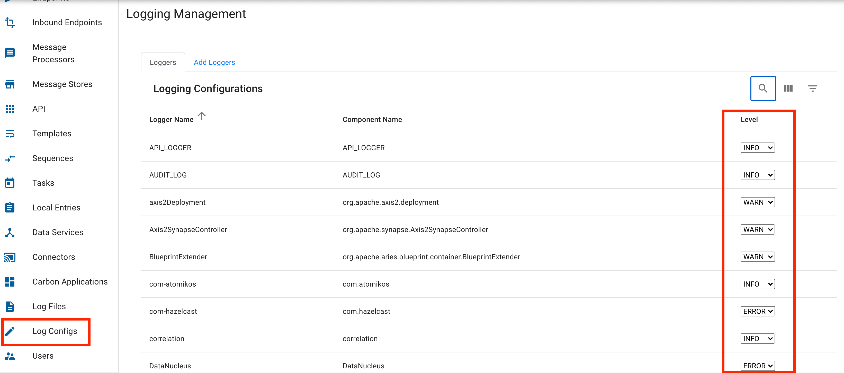This screenshot has width=844, height=373.
Task: Sort by Logger Name column header
Action: [171, 120]
